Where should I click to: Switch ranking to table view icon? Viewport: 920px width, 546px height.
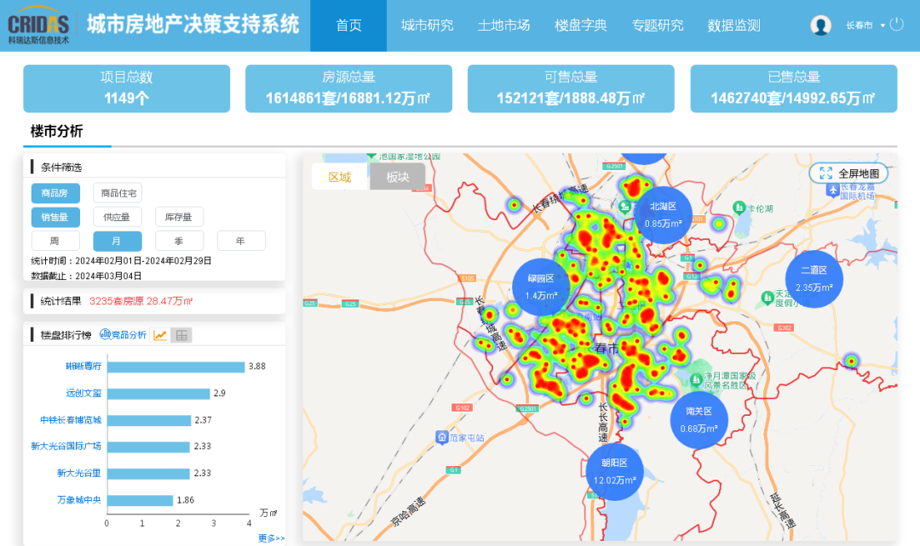click(181, 335)
